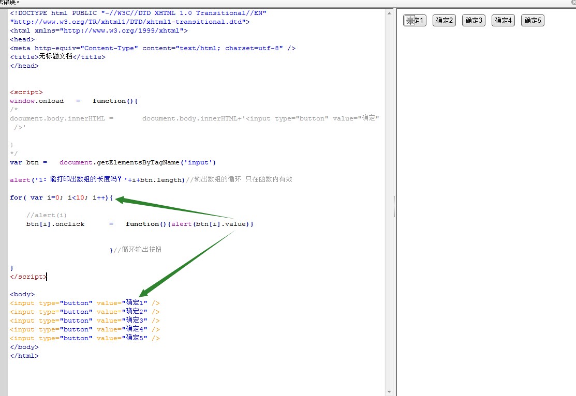Image resolution: width=576 pixels, height=396 pixels.
Task: Click the commented document.body.innerHTML line
Action: (194, 118)
